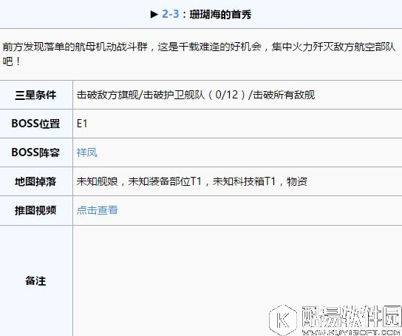Select the 三星条件 header cell

click(x=36, y=95)
